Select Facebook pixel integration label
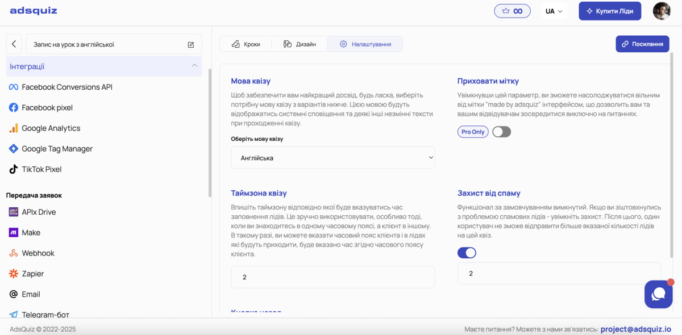The width and height of the screenshot is (682, 335). pyautogui.click(x=47, y=108)
